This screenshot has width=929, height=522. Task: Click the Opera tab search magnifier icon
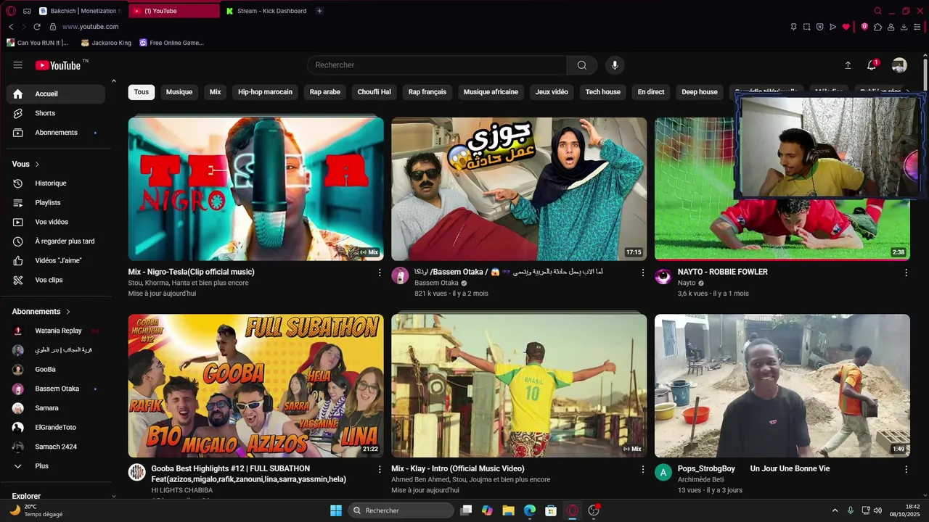click(877, 11)
